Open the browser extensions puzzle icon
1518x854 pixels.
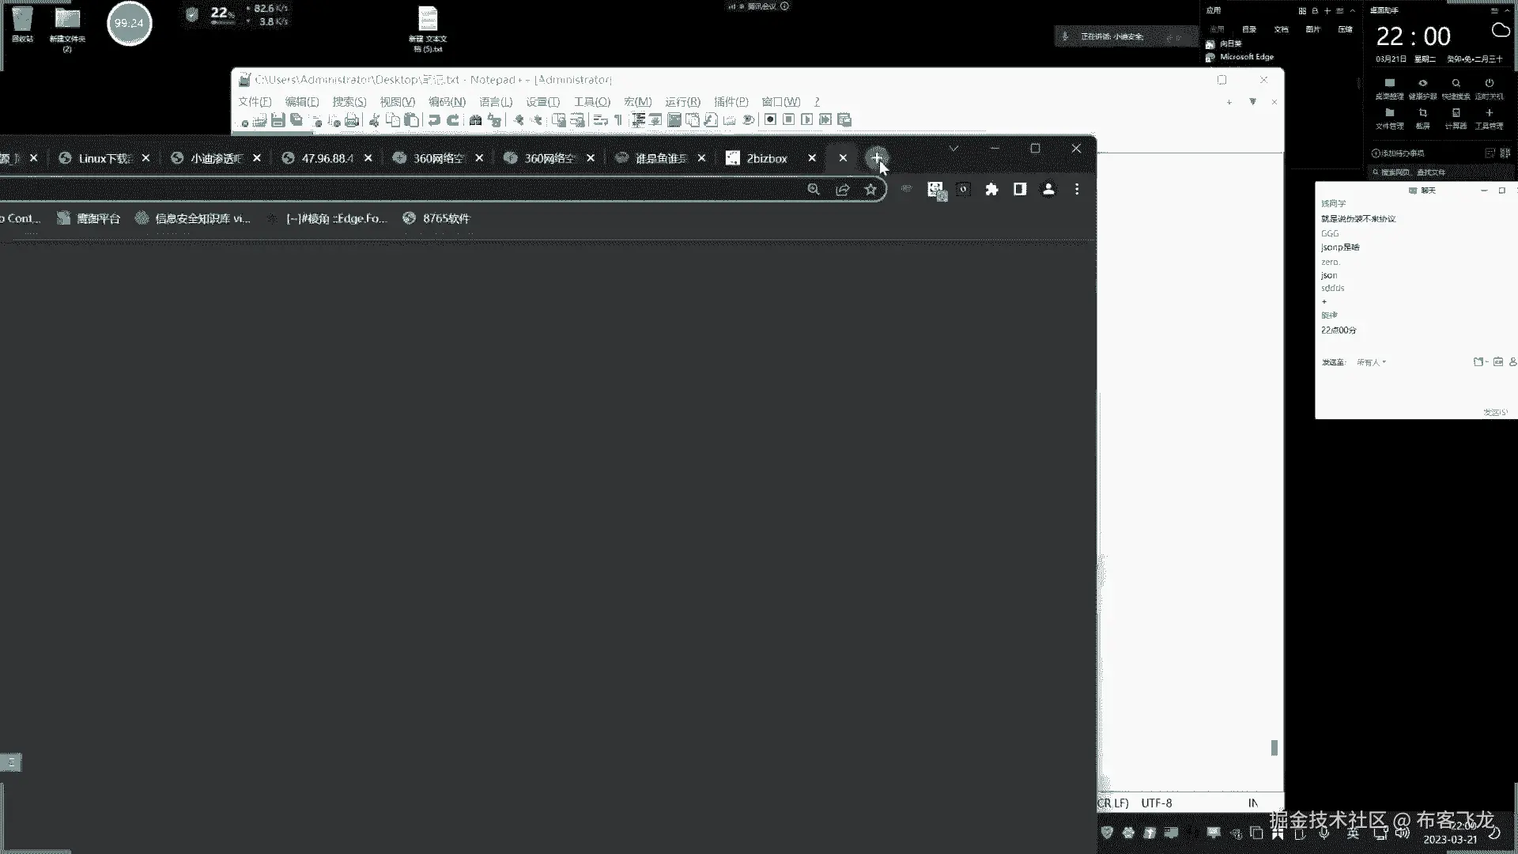pos(991,190)
